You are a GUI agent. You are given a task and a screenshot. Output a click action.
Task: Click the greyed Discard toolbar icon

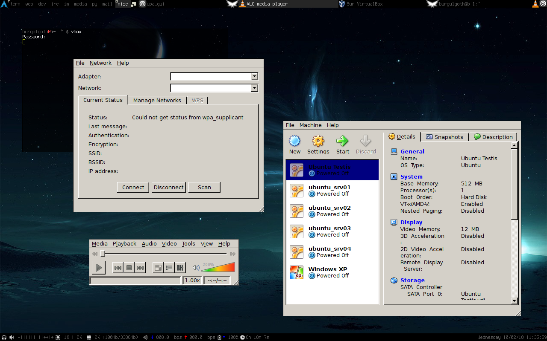[x=365, y=141]
